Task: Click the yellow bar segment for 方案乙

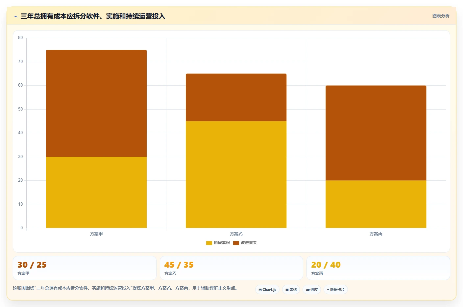Action: [x=236, y=174]
